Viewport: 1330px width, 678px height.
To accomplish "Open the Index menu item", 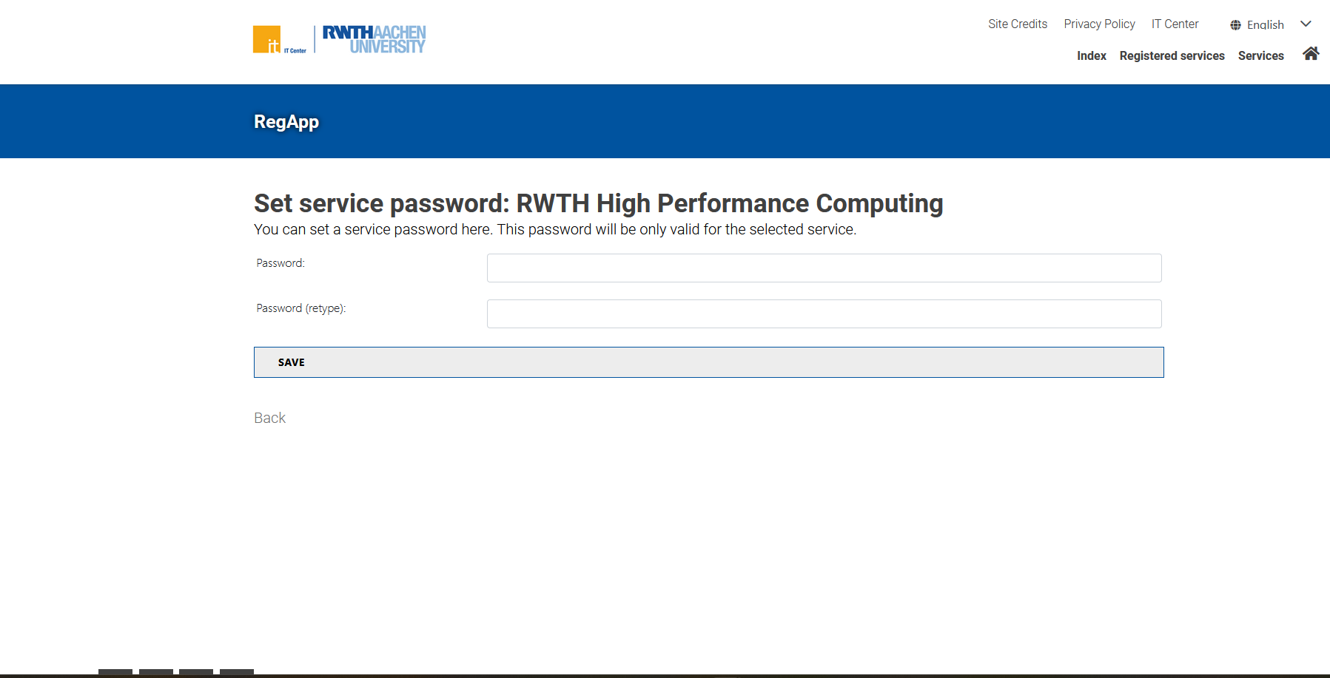I will click(1091, 56).
